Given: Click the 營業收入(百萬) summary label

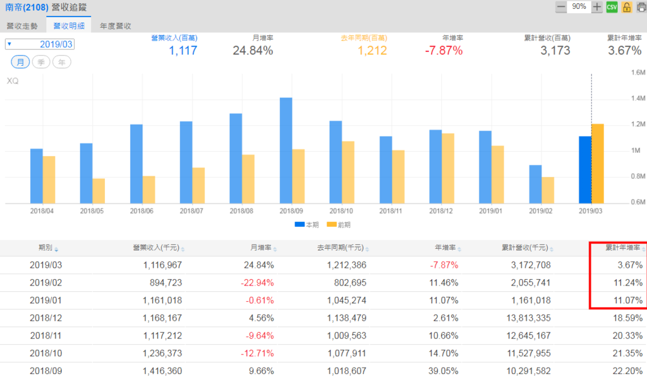Looking at the screenshot, I should tap(174, 38).
